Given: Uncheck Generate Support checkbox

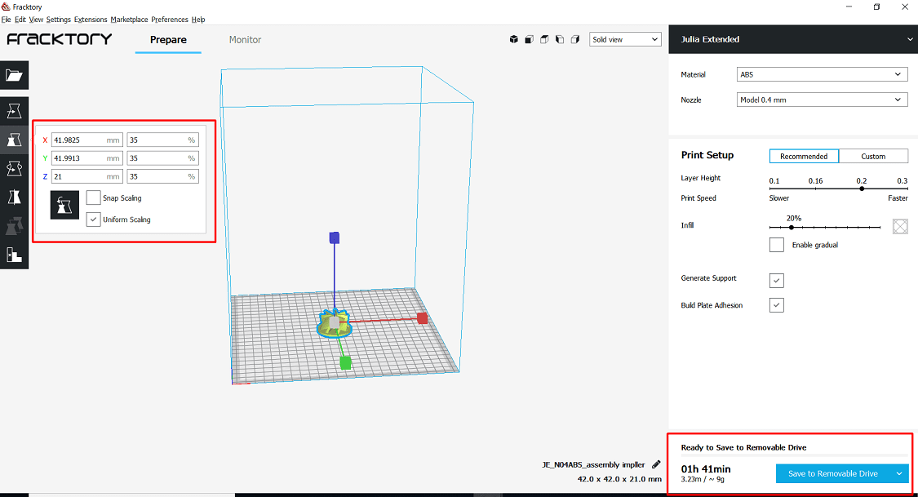Looking at the screenshot, I should [776, 281].
